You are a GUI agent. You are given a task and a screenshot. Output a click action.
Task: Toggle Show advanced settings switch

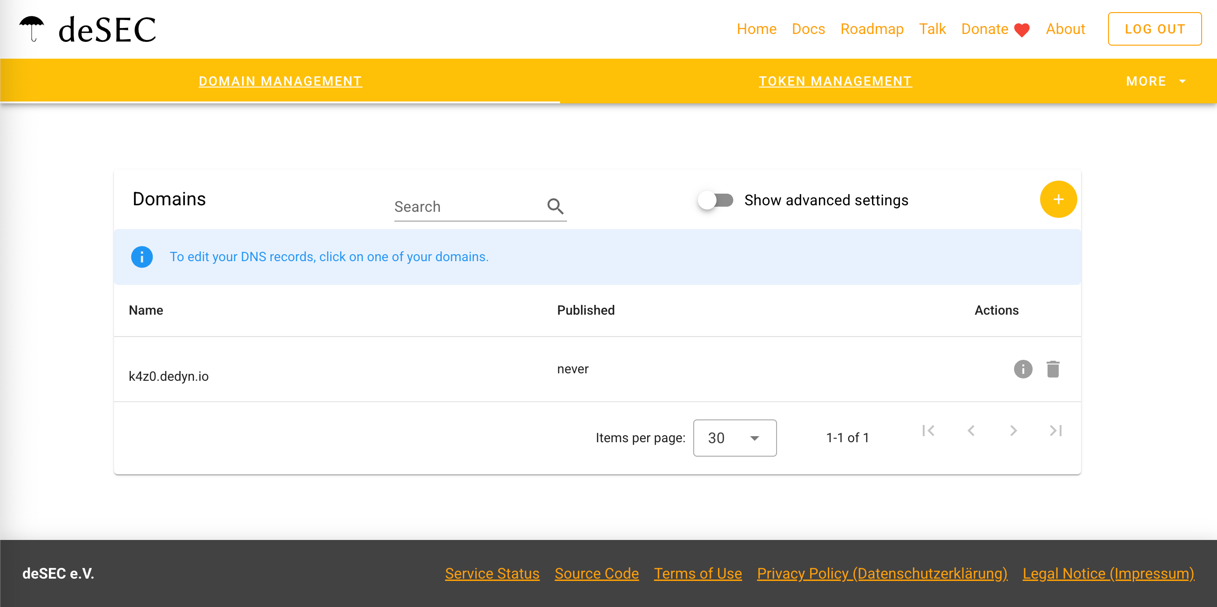715,200
